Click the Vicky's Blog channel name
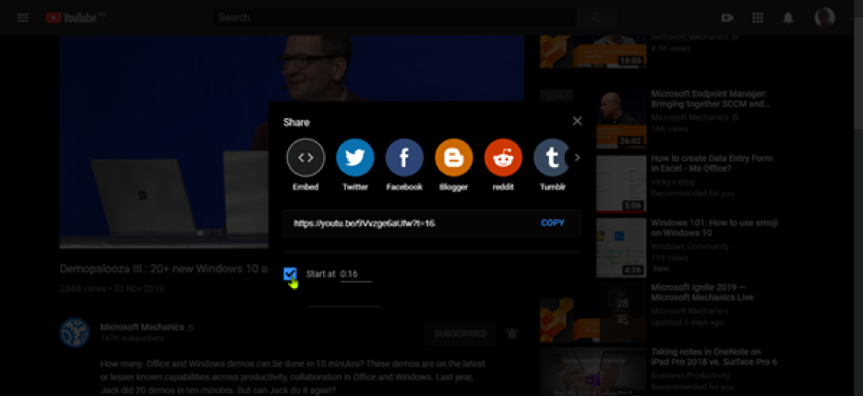The height and width of the screenshot is (396, 863). (673, 182)
